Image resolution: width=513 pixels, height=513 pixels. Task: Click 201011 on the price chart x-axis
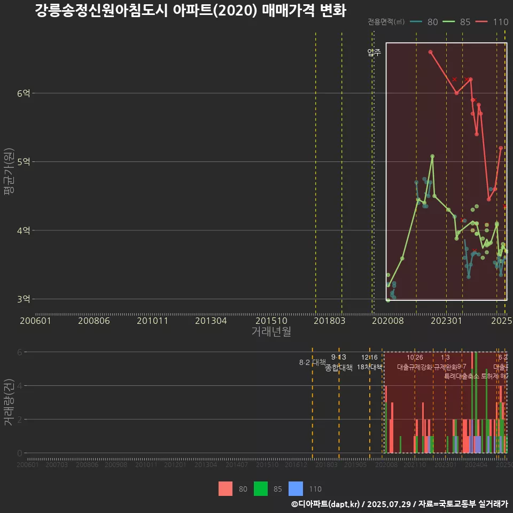[152, 321]
